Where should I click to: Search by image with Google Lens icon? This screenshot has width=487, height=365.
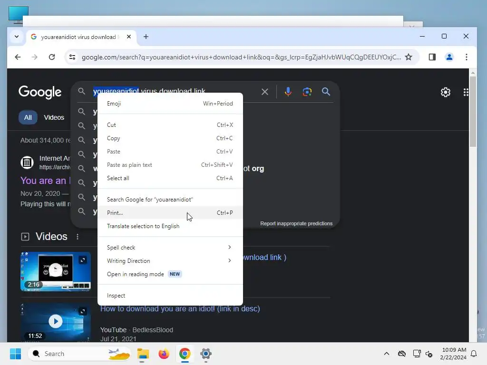[307, 92]
